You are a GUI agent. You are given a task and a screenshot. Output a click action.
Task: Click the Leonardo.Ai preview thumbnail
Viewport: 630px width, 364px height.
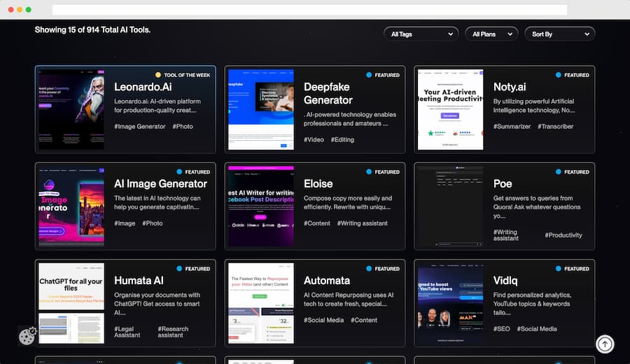click(x=71, y=109)
